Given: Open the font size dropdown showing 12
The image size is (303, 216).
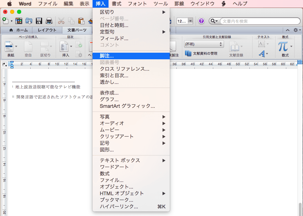Looking at the screenshot, I should [x=191, y=21].
